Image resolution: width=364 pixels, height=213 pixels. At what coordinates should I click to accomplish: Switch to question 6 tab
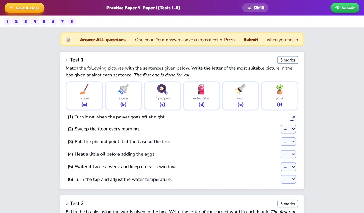[x=53, y=22]
